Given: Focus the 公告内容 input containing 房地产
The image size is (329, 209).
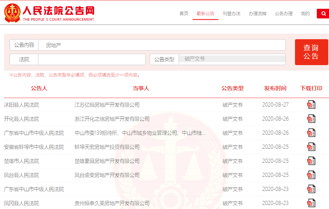Looking at the screenshot, I should [x=162, y=45].
